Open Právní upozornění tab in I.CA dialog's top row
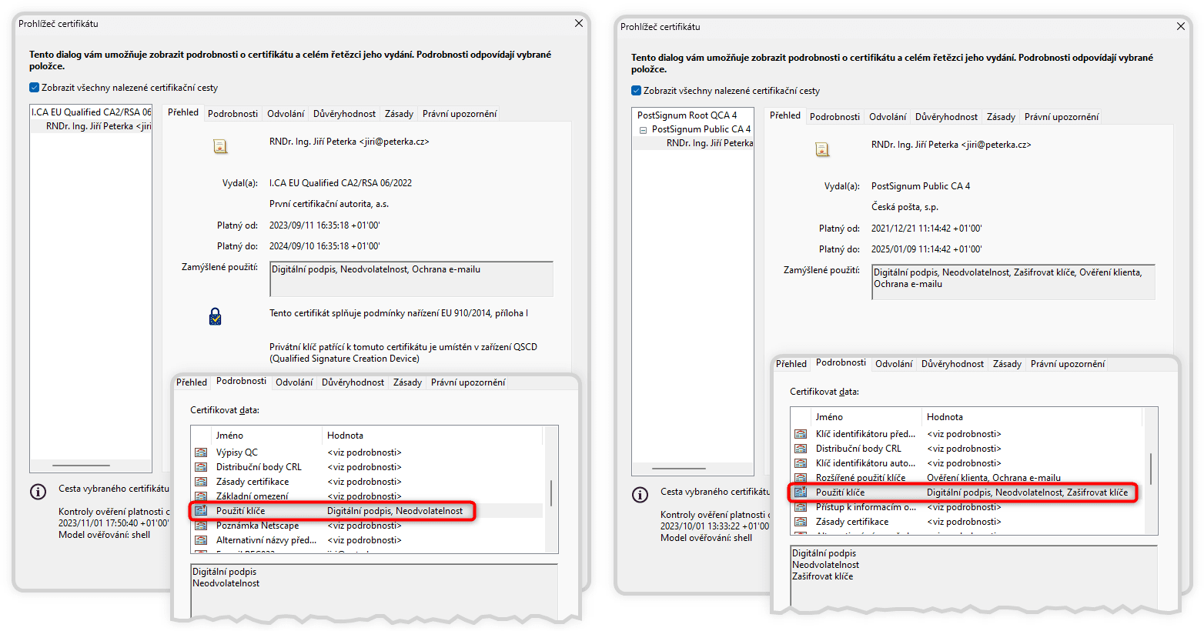Viewport: 1204px width, 631px height. point(460,114)
